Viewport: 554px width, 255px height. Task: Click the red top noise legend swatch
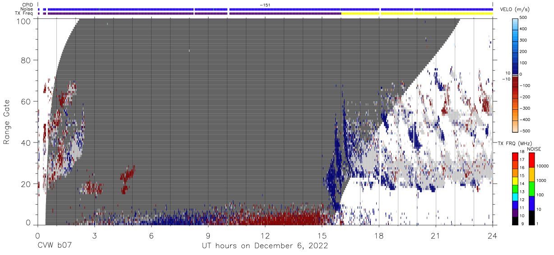531,160
